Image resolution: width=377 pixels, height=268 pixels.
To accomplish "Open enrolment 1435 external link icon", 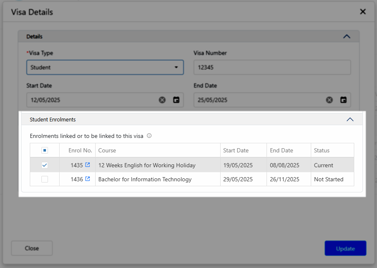I will (87, 165).
